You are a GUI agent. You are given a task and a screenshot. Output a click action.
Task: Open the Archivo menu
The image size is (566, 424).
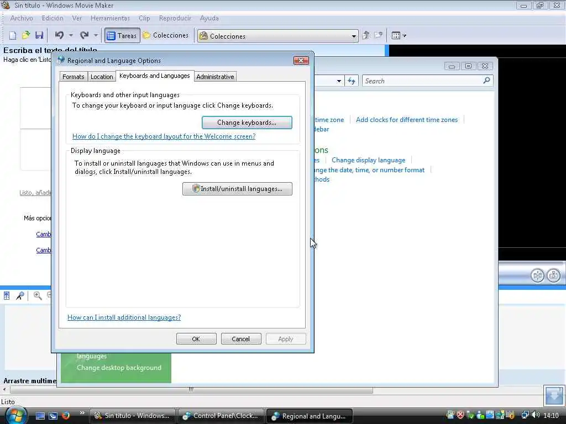pos(22,18)
